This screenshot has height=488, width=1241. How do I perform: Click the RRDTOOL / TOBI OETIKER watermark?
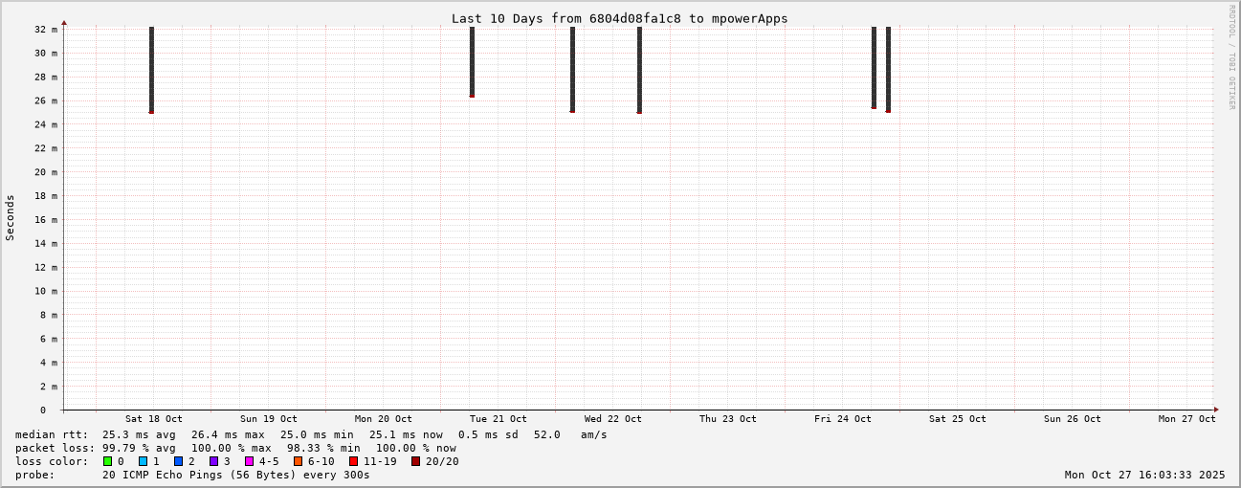[1231, 57]
